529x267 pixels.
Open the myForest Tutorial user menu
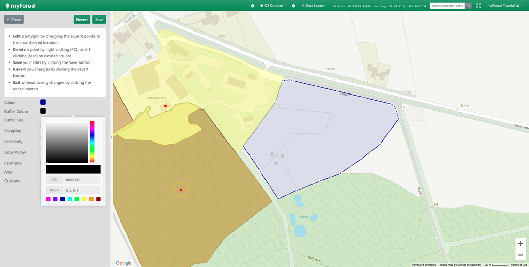[505, 6]
